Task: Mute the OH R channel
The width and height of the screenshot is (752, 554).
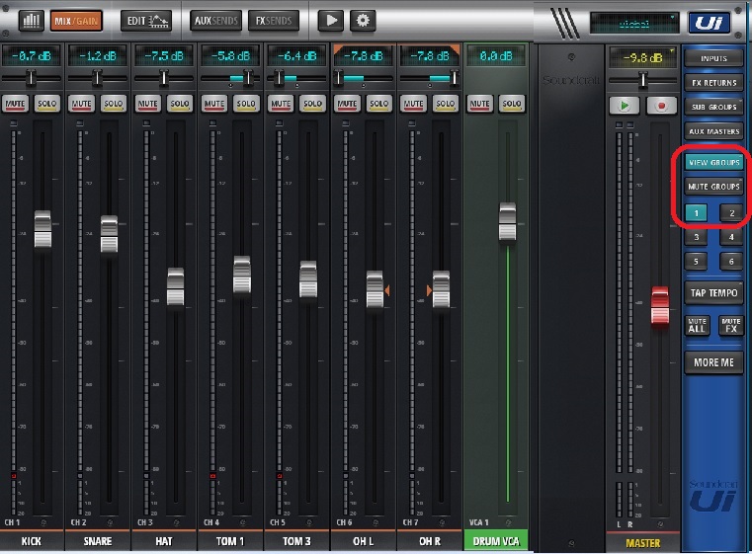Action: pyautogui.click(x=413, y=104)
